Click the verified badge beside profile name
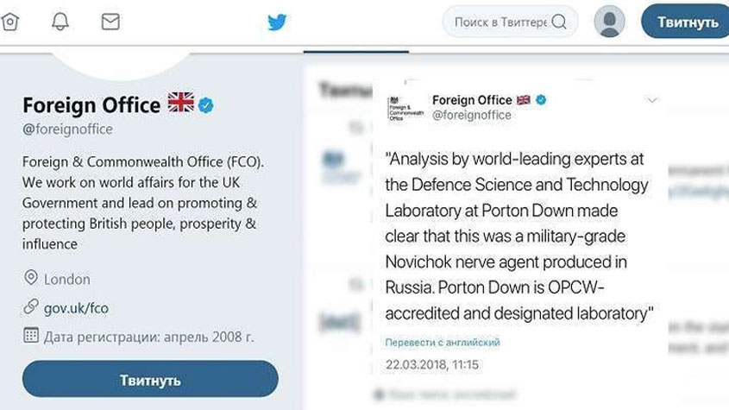This screenshot has width=729, height=410. point(206,105)
